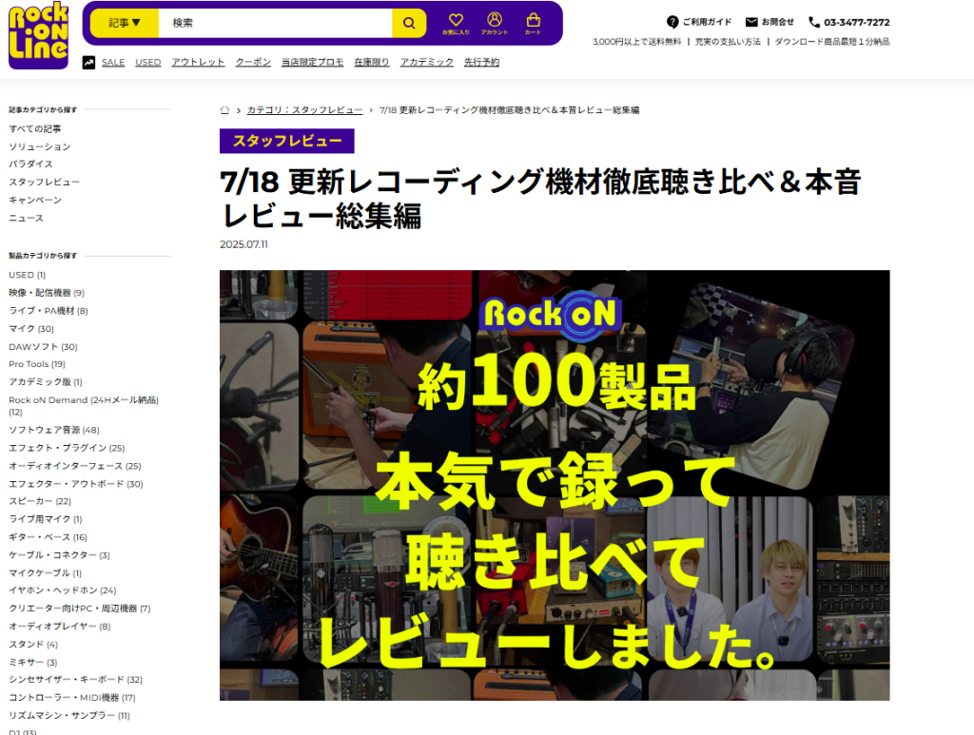
Task: Open オーディオプレイヤー (8) category
Action: (60, 627)
